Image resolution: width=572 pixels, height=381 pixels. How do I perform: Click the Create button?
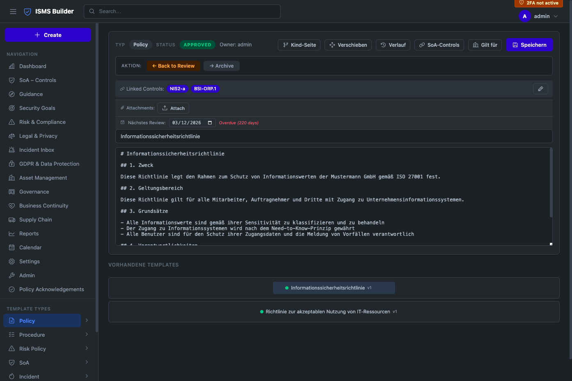(48, 35)
